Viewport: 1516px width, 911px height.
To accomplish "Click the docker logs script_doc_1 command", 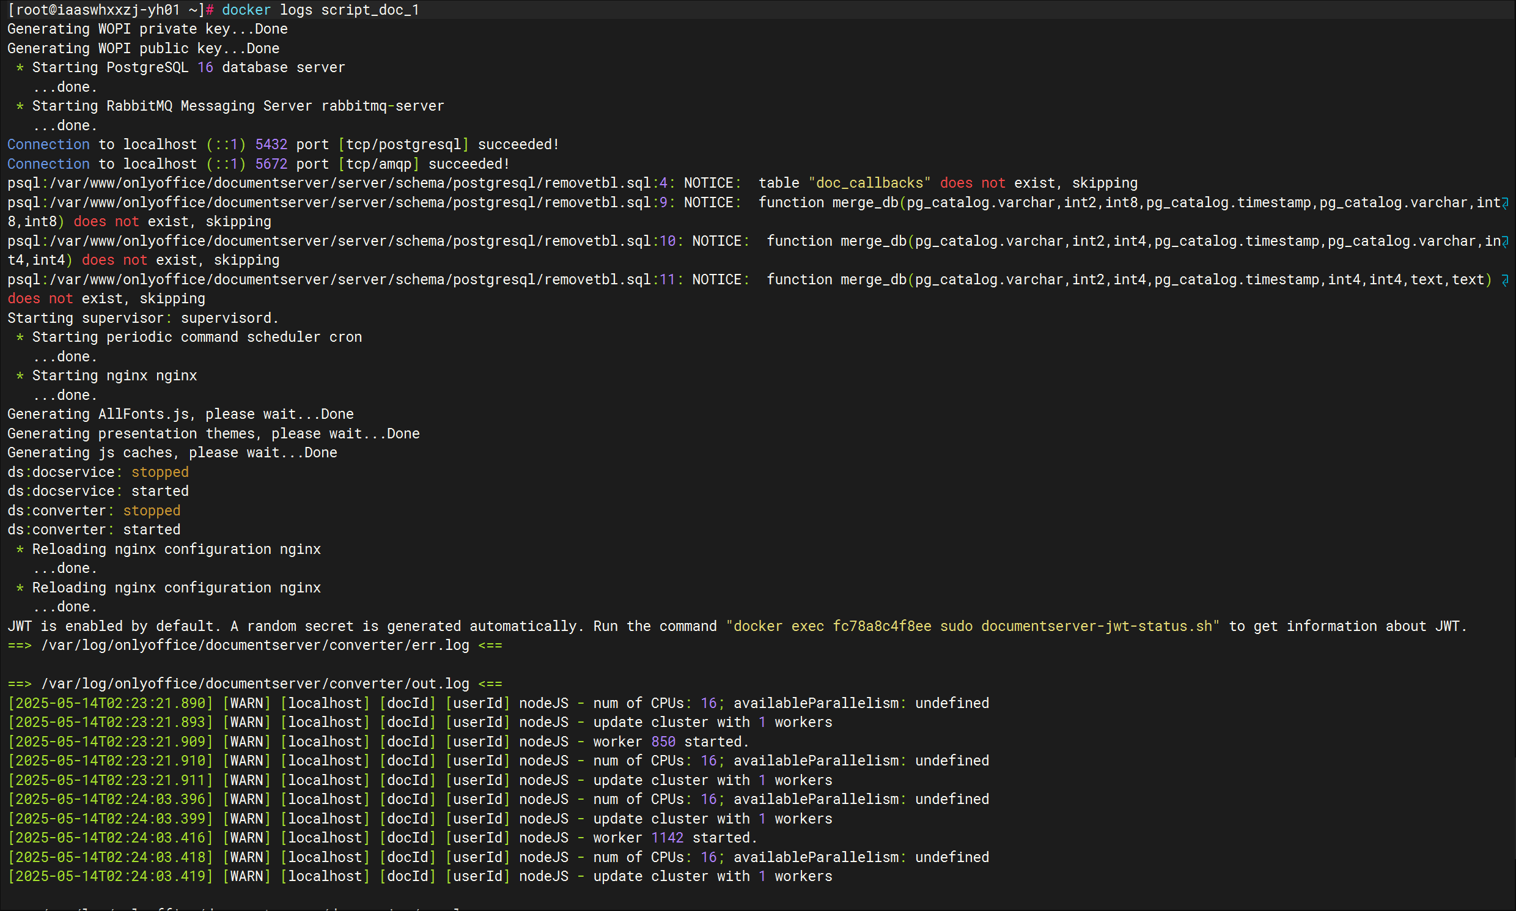I will tap(320, 10).
